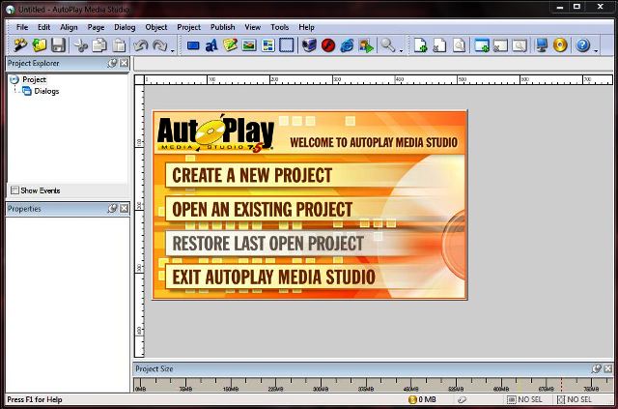Insert a Label object (aA icon)
Image resolution: width=618 pixels, height=409 pixels.
point(211,45)
